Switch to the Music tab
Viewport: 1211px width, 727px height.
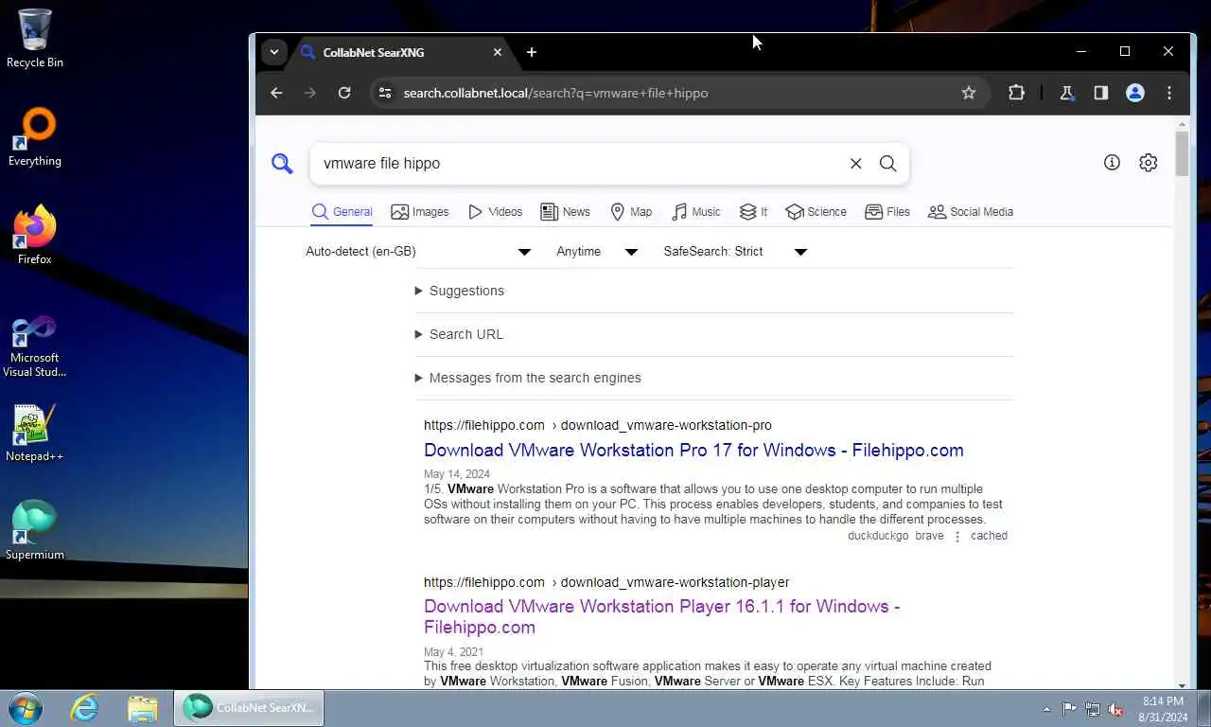(x=695, y=212)
